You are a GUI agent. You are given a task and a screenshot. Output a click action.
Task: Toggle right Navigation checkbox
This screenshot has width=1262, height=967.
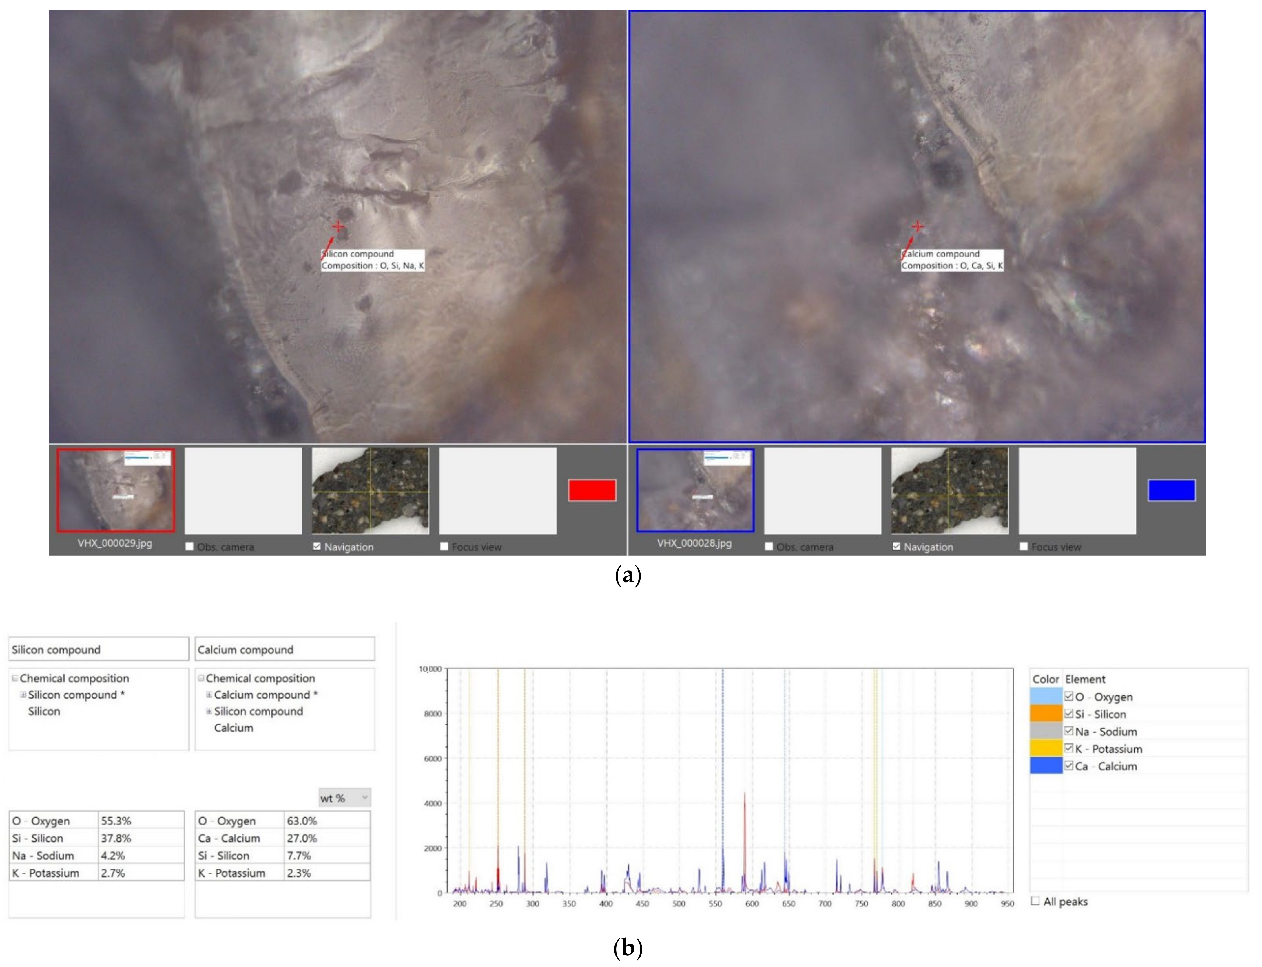pyautogui.click(x=896, y=546)
